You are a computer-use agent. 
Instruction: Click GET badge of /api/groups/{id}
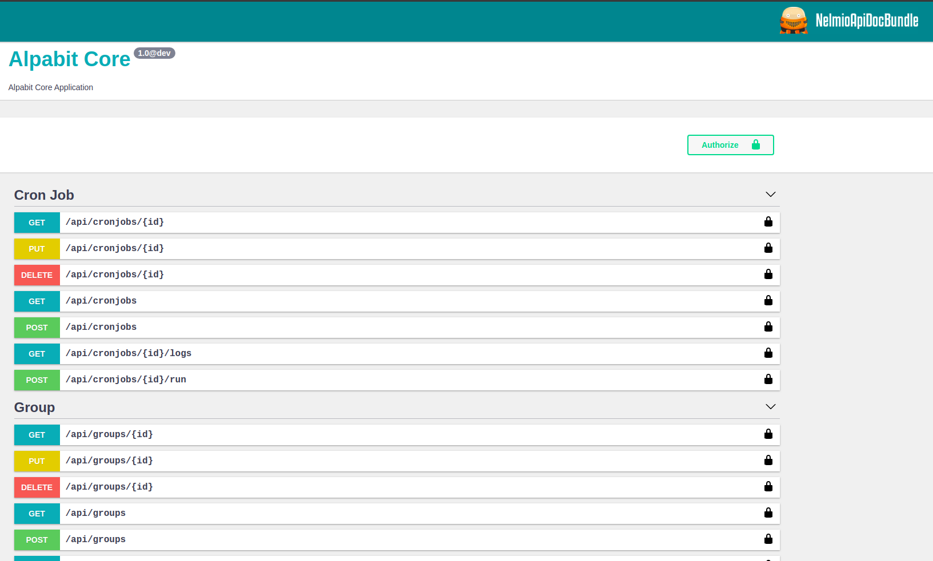37,435
